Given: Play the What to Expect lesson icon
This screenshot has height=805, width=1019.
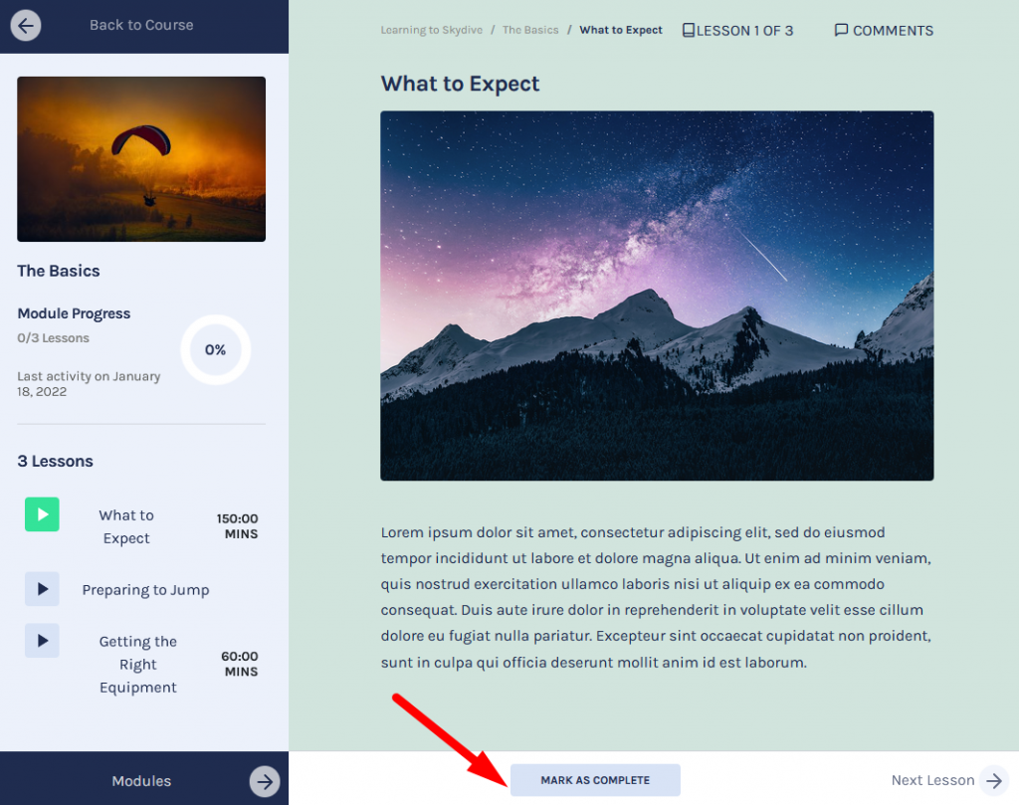Looking at the screenshot, I should click(42, 514).
